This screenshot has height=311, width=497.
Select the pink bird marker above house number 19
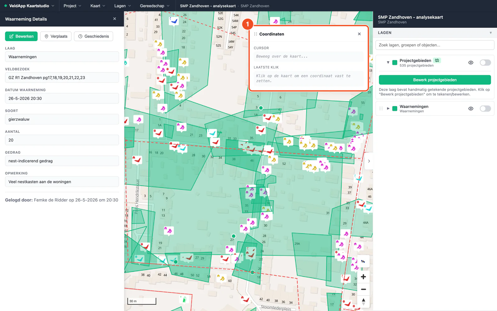pyautogui.click(x=169, y=230)
